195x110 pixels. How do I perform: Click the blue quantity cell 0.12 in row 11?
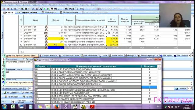tap(56, 48)
